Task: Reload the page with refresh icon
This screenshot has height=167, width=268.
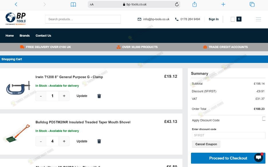Action: pyautogui.click(x=177, y=4)
